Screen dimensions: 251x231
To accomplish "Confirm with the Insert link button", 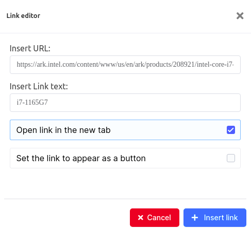I will (215, 218).
